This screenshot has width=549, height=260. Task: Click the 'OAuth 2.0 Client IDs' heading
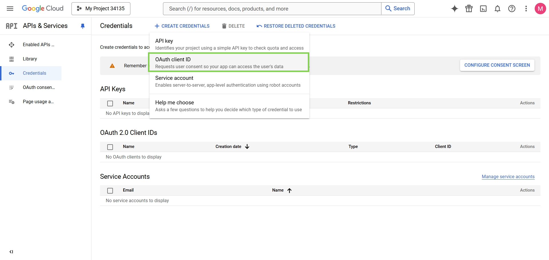[129, 133]
